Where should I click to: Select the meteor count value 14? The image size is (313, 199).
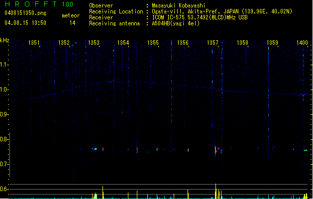pyautogui.click(x=73, y=23)
